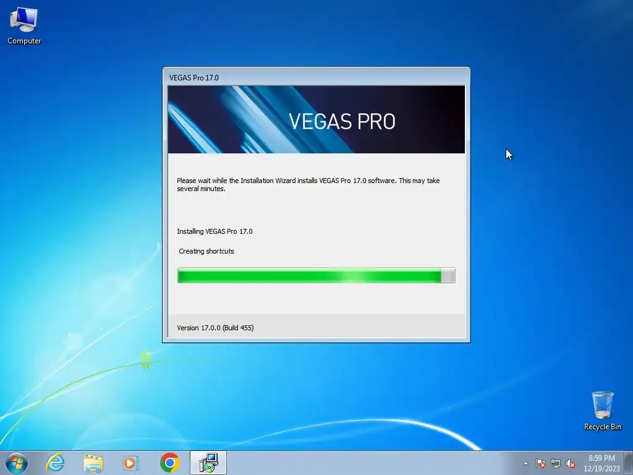Open the Windows Start menu orb

(x=17, y=463)
